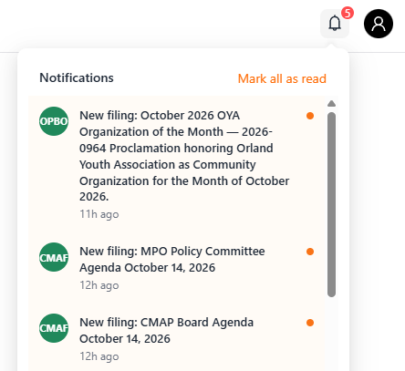Click unread dot on CMAP Board Agenda notification
Viewport: 405px width, 371px height.
(310, 323)
